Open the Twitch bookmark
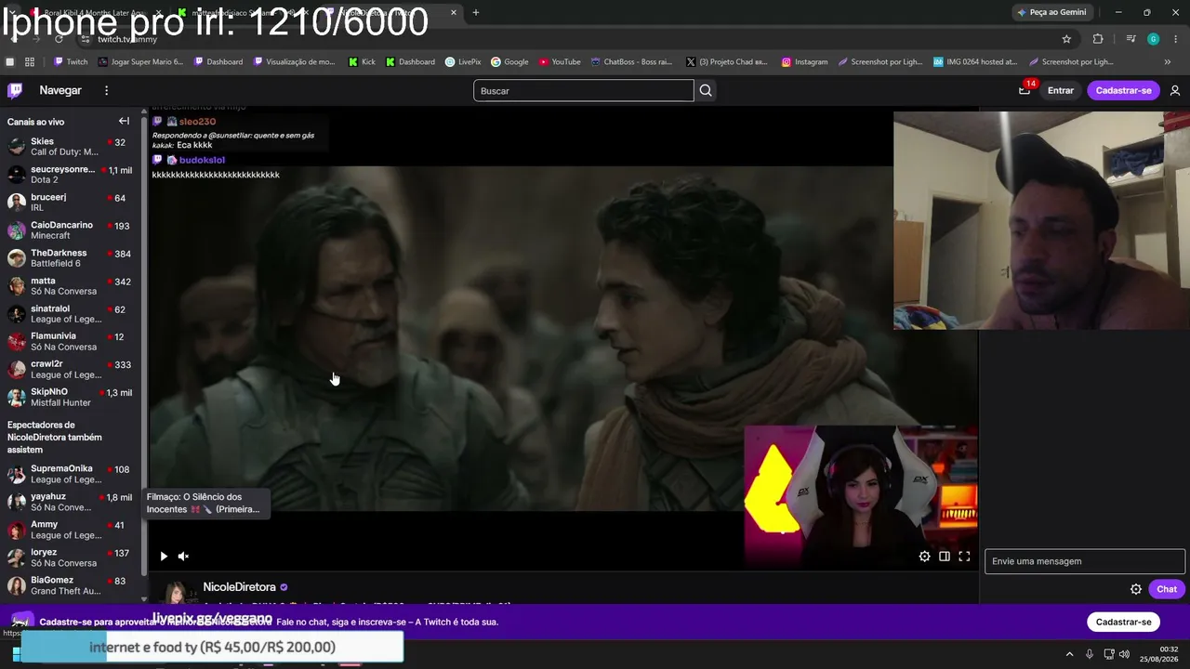1190x669 pixels. point(71,62)
